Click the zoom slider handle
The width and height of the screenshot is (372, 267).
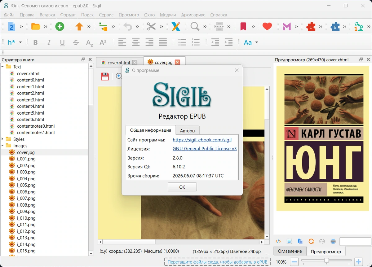point(327,261)
